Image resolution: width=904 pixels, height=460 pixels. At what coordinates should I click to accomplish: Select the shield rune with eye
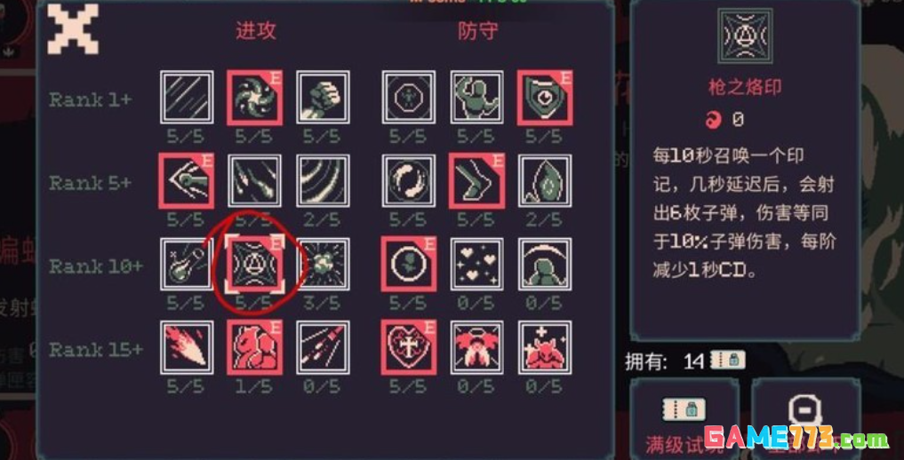tap(545, 98)
